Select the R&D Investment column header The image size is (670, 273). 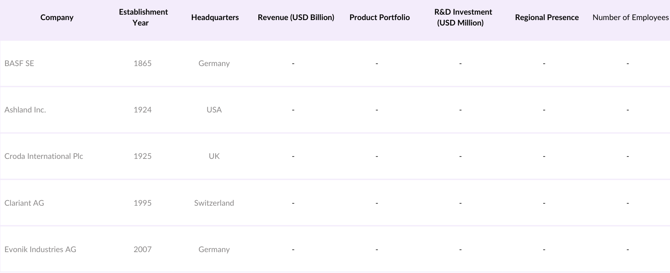coord(463,18)
